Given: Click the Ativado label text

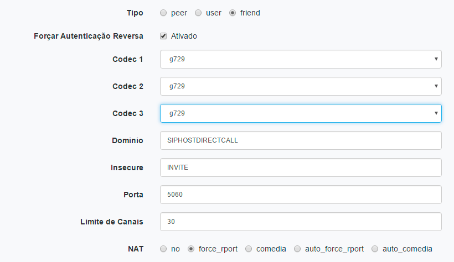Looking at the screenshot, I should pos(184,36).
